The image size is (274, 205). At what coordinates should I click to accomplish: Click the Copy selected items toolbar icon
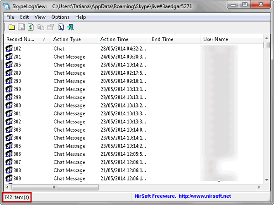pyautogui.click(x=41, y=27)
